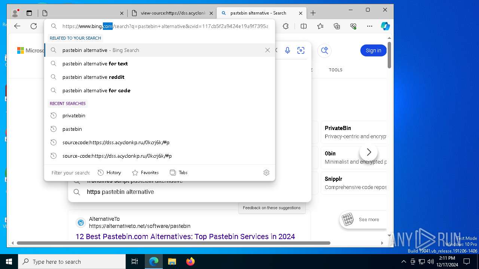Reload the page with Refresh icon
The width and height of the screenshot is (479, 269).
coord(34,26)
